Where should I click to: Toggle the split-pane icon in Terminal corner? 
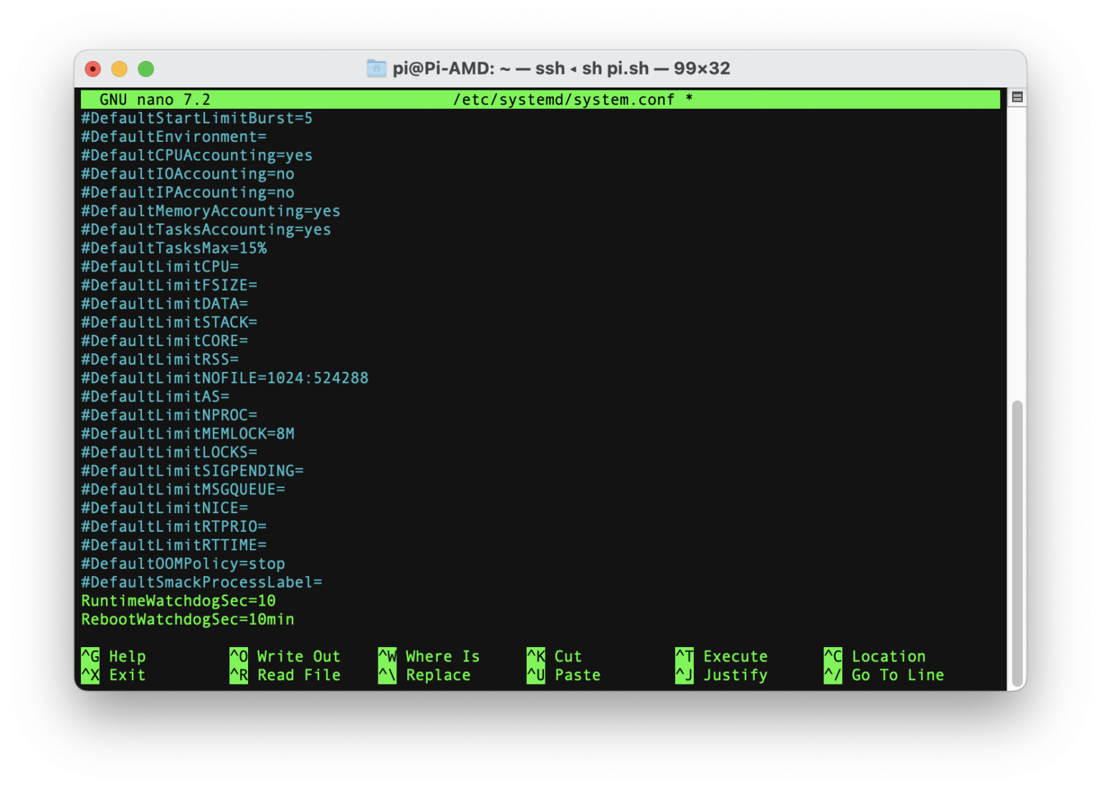coord(1016,96)
